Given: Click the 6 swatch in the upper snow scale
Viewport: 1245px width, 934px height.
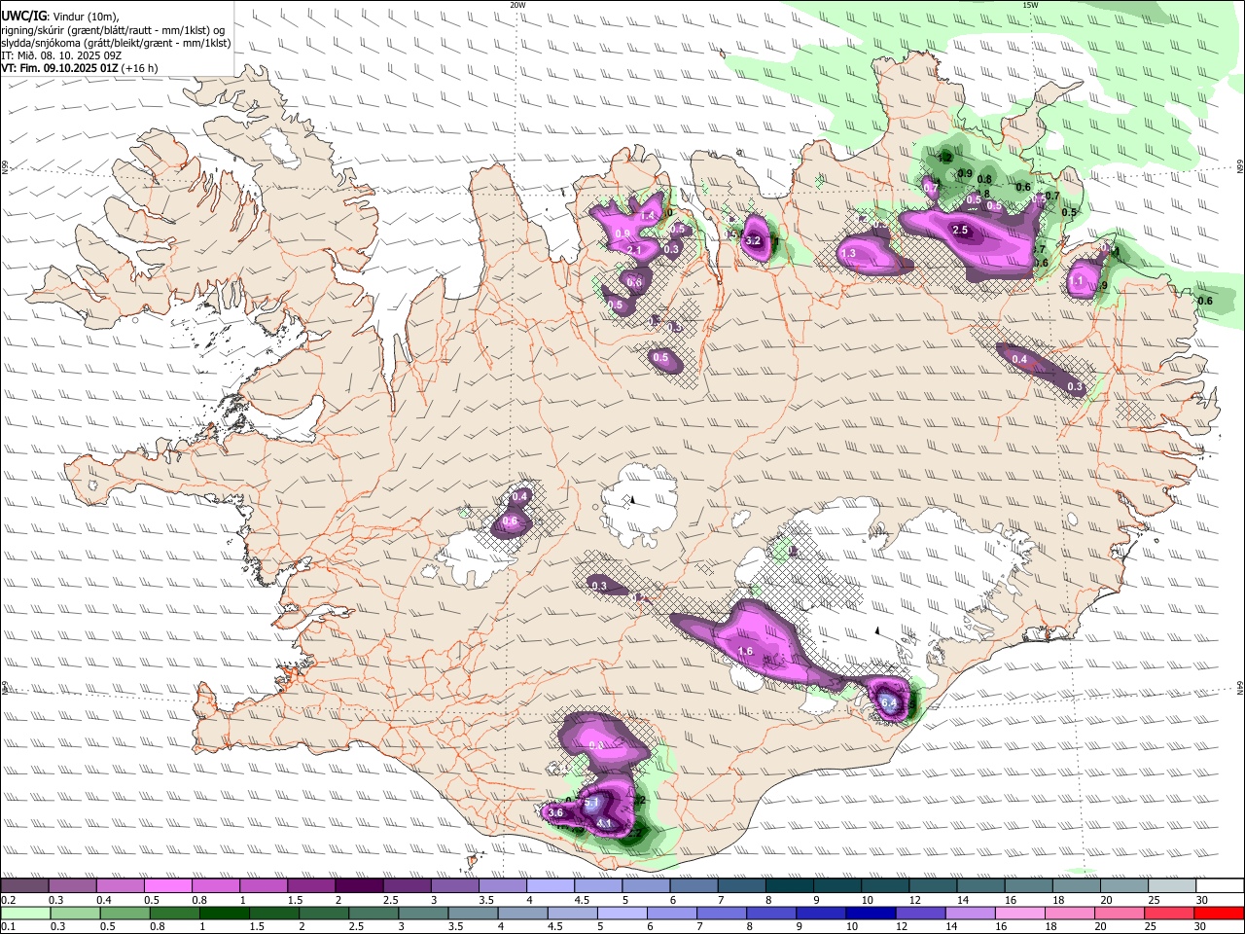Looking at the screenshot, I should pos(694,885).
